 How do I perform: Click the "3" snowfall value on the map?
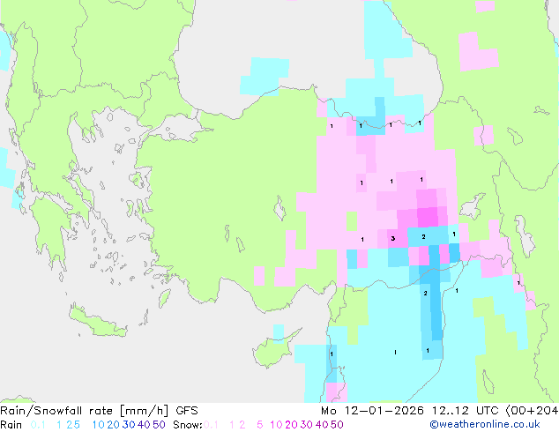[393, 238]
